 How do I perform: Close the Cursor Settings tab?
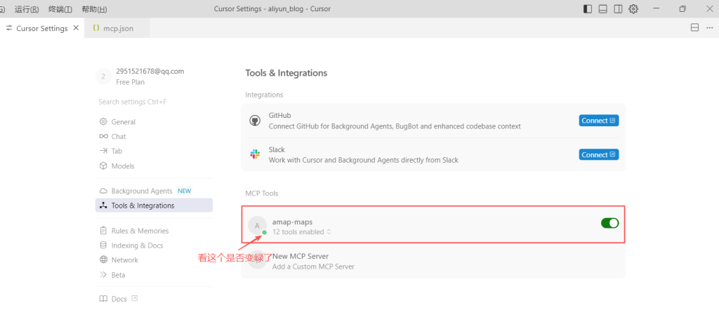(76, 29)
